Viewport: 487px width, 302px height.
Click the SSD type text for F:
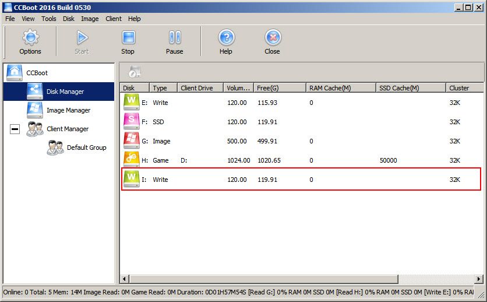tap(158, 122)
